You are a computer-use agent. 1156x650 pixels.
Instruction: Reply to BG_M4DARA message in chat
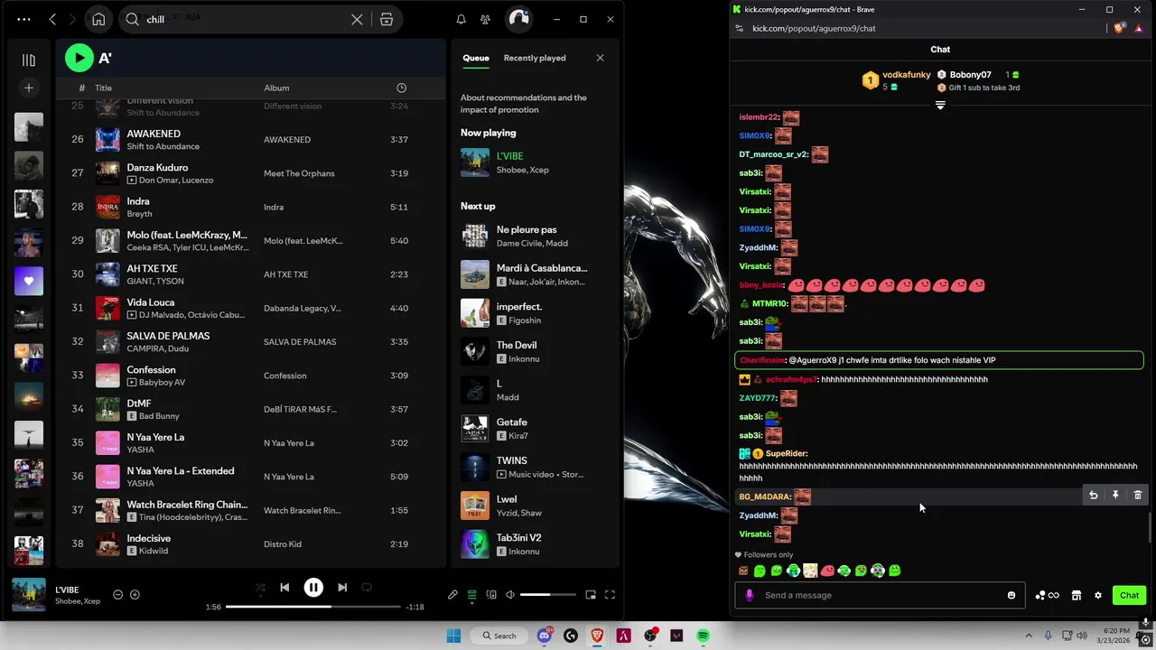click(1093, 495)
